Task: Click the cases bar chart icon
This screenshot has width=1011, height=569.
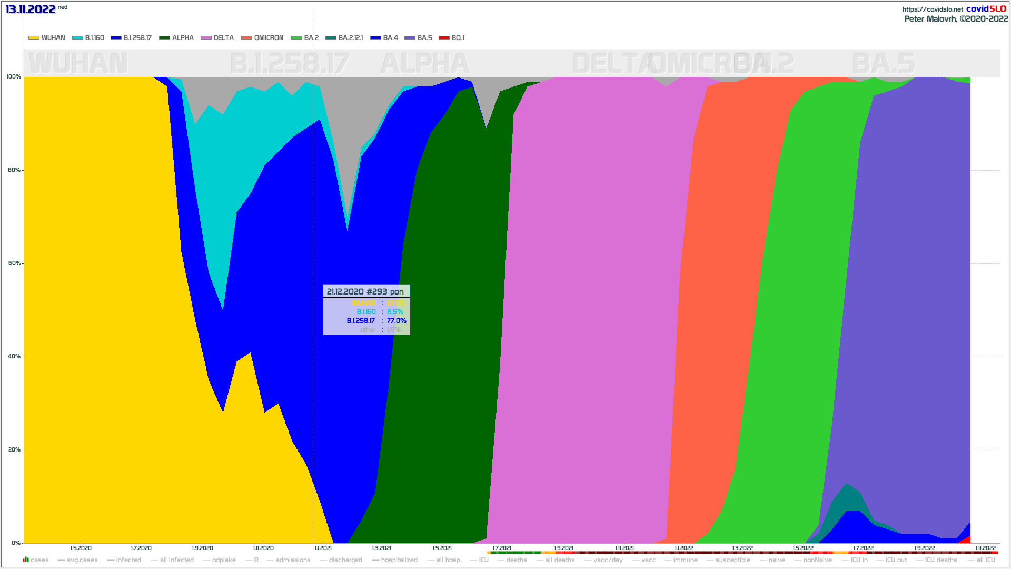Action: pos(26,560)
